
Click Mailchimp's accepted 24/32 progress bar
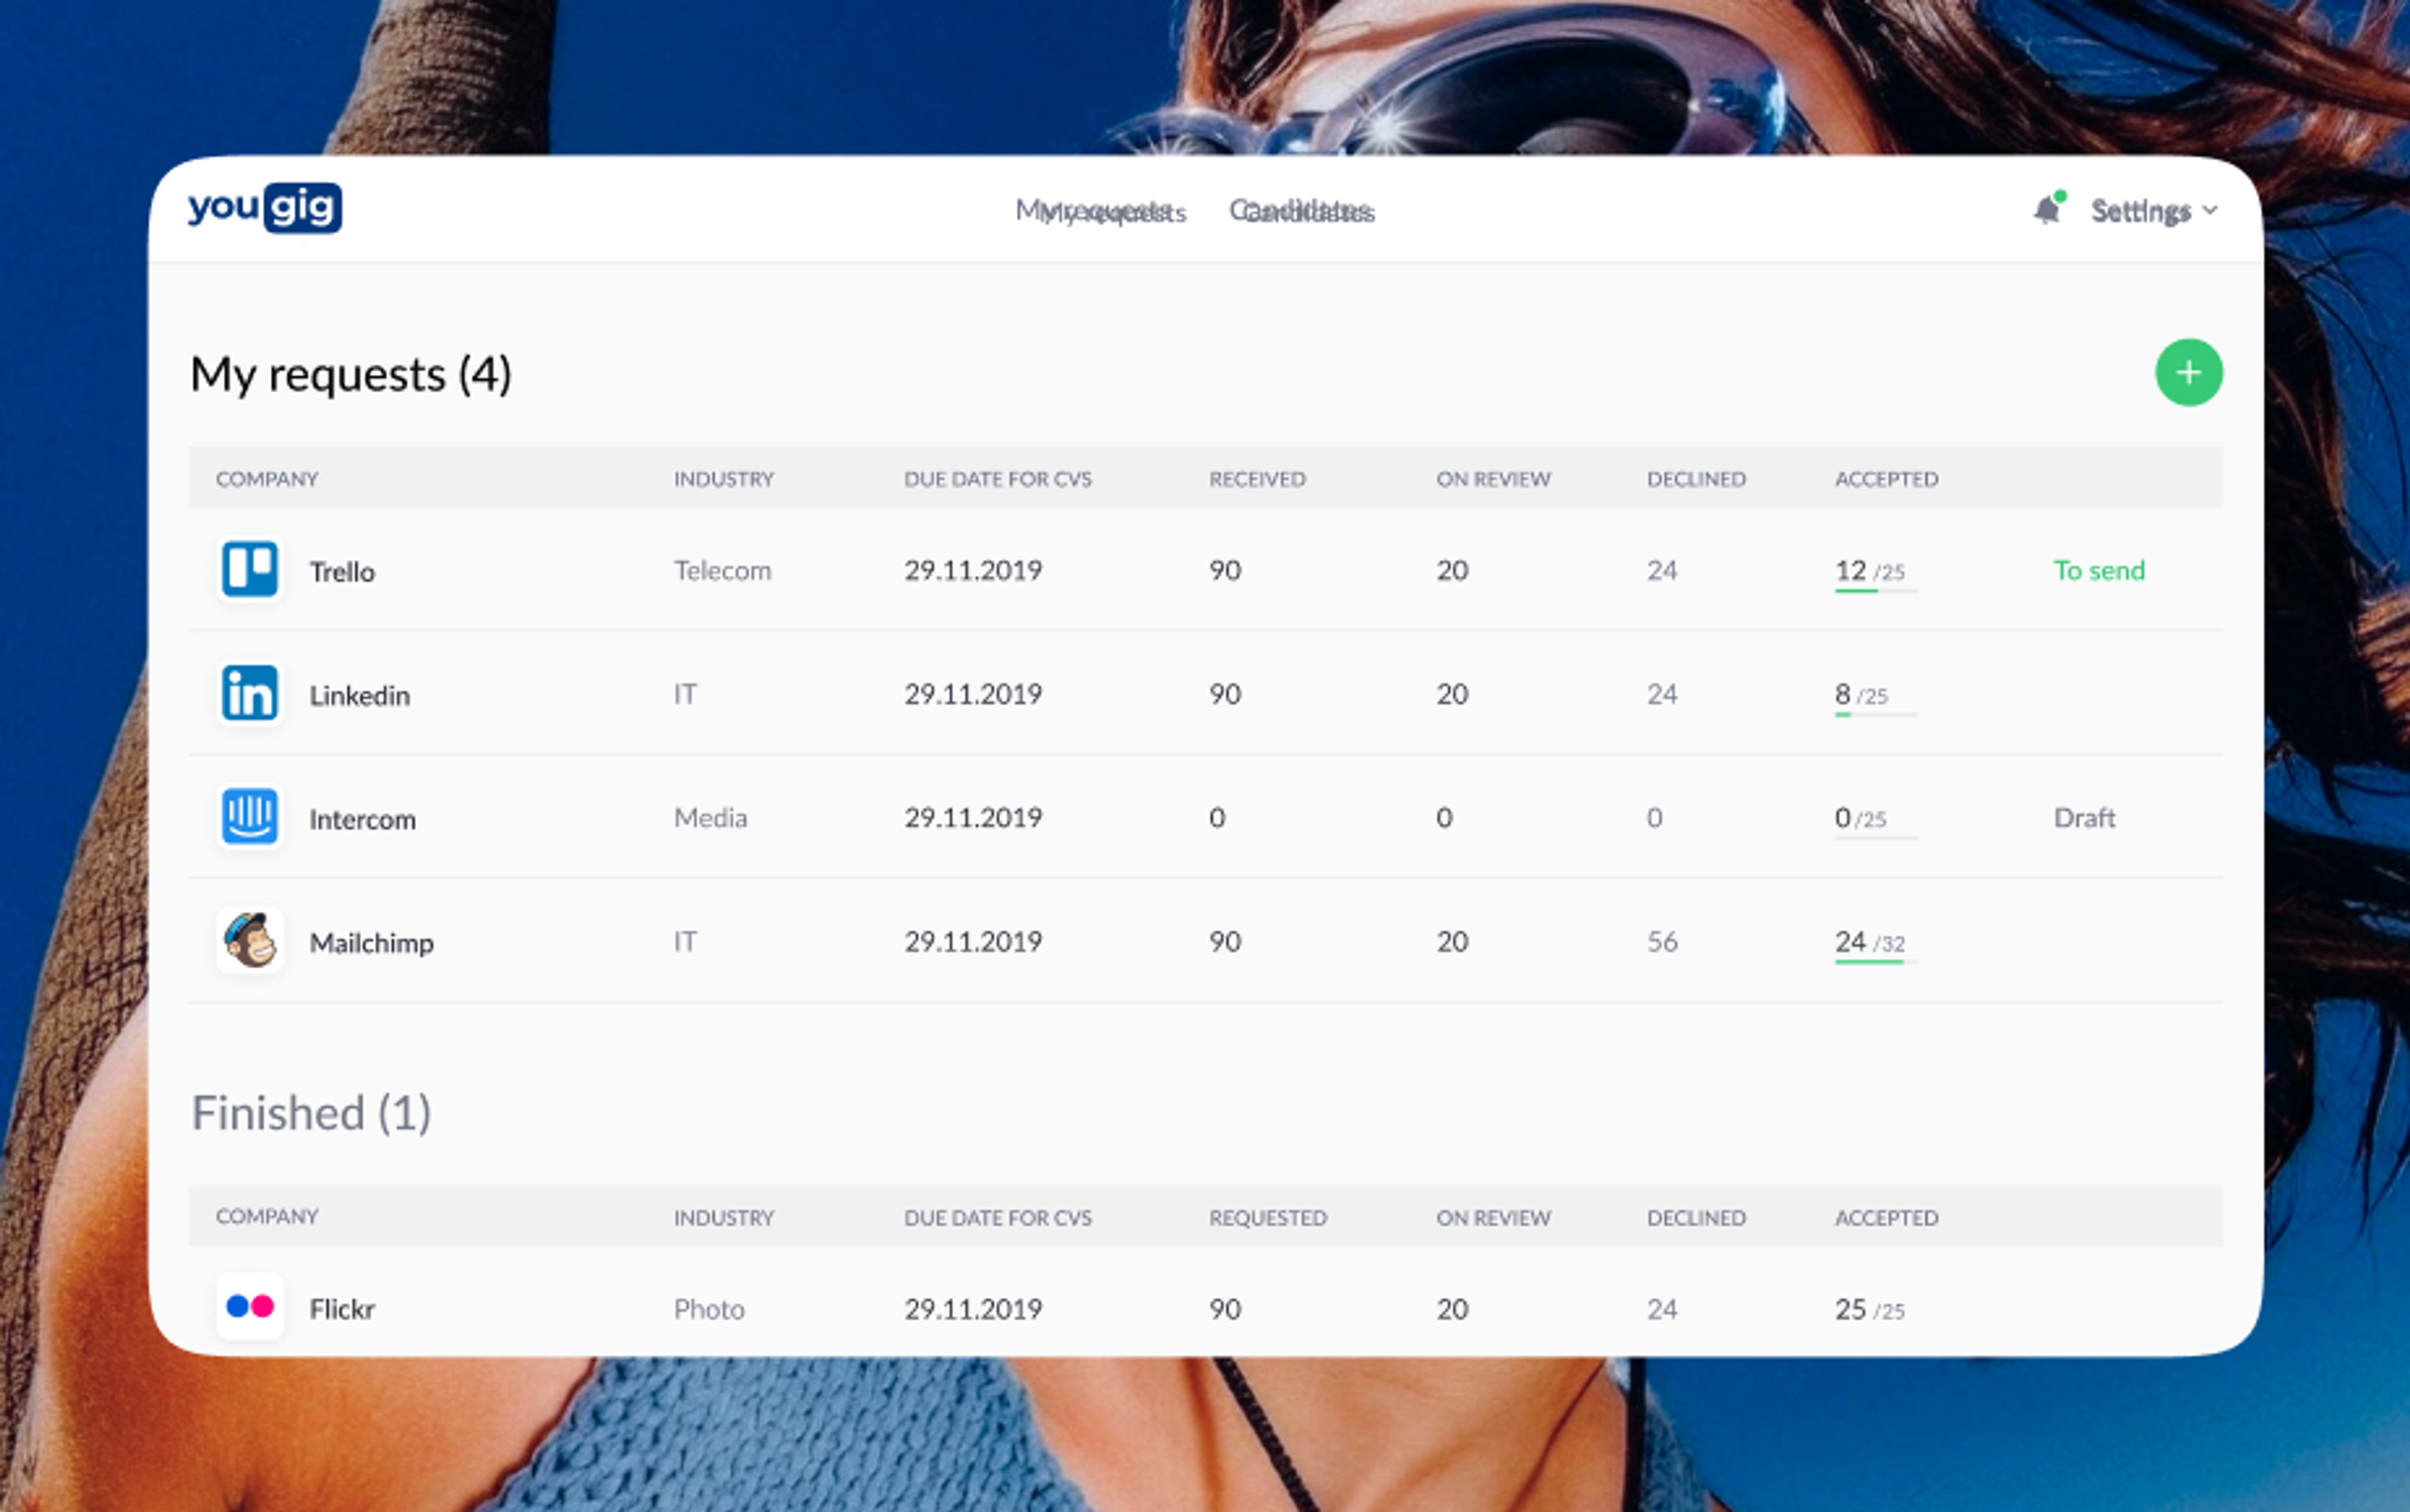pos(1875,962)
